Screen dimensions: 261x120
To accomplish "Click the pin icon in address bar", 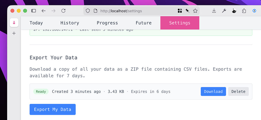I will (x=187, y=11).
